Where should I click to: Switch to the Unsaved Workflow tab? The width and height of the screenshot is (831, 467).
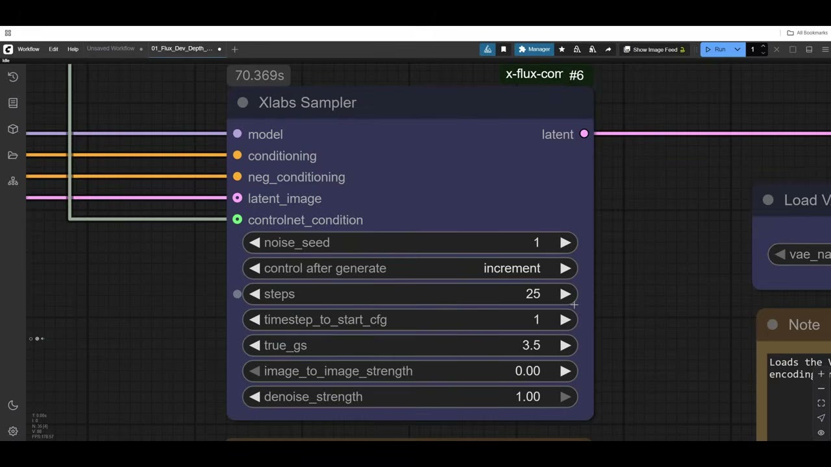coord(111,49)
